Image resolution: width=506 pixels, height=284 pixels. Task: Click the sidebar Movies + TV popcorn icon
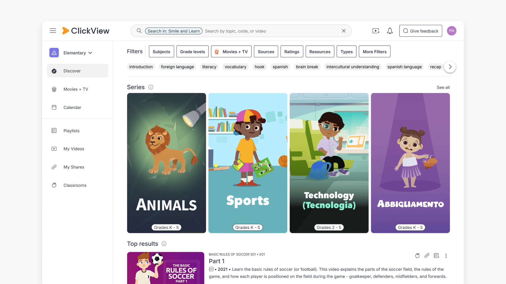pyautogui.click(x=54, y=89)
